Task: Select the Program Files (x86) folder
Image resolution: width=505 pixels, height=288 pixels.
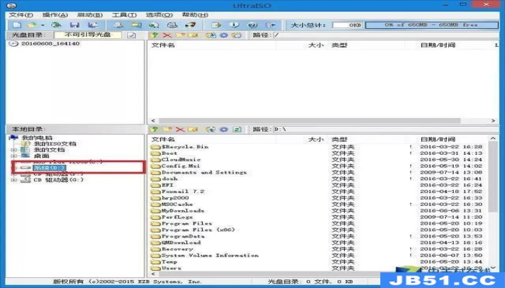Action: point(198,230)
